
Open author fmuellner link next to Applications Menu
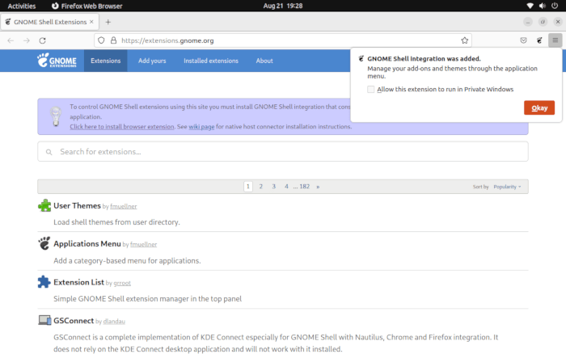pos(143,244)
